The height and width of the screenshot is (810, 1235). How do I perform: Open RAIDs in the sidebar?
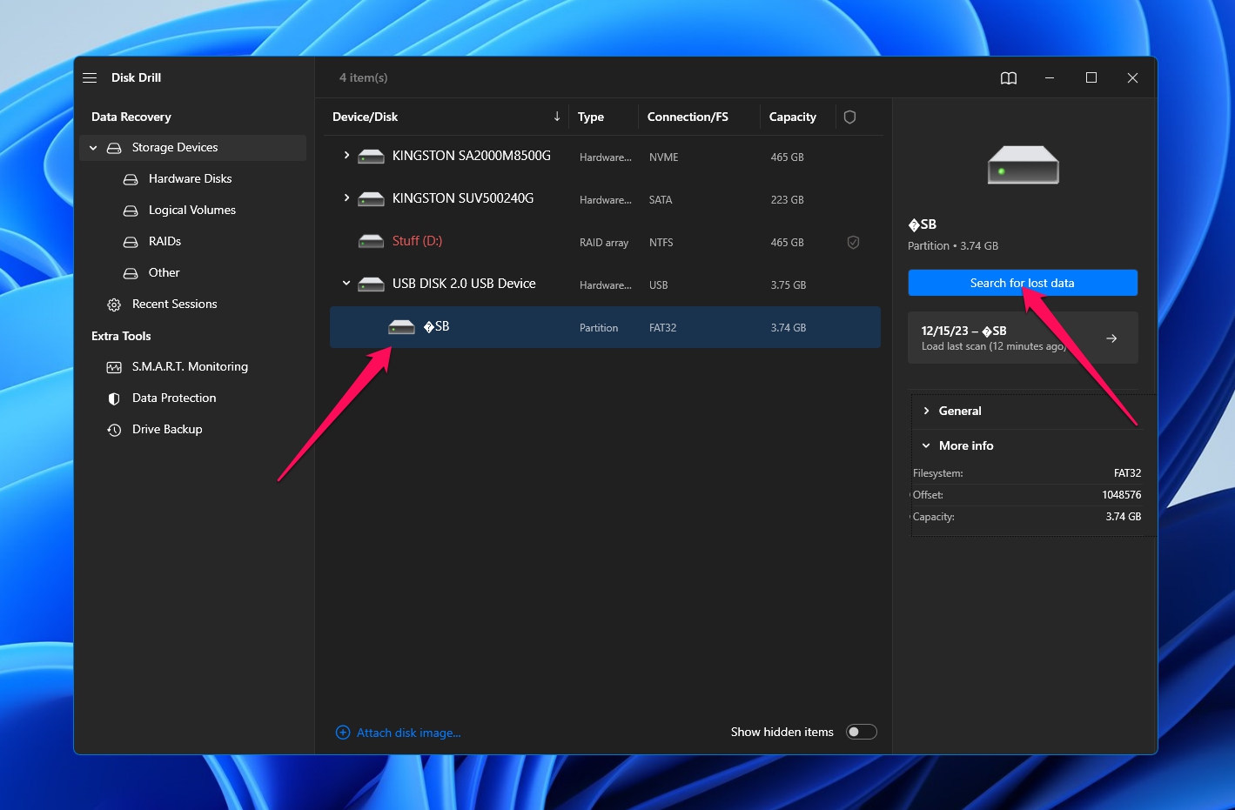[164, 242]
